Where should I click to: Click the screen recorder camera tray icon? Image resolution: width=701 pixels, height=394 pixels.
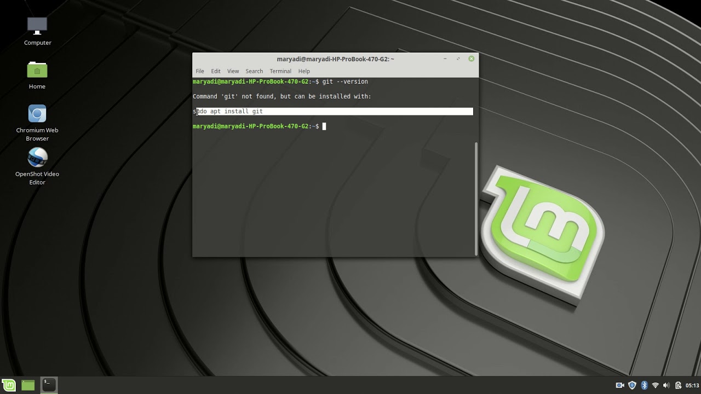tap(620, 385)
